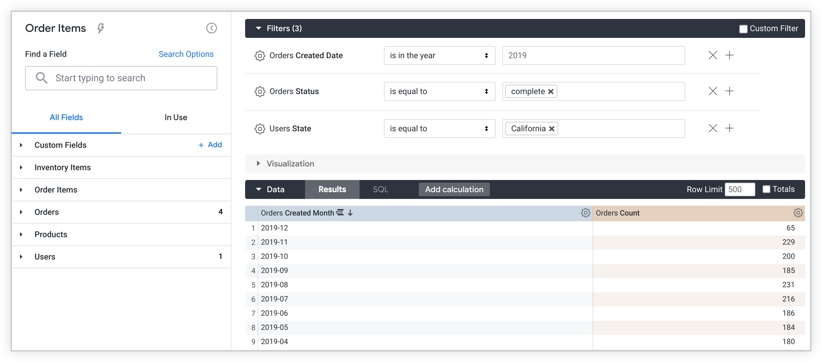The height and width of the screenshot is (362, 822).
Task: Toggle the Totals checkbox
Action: tap(766, 189)
